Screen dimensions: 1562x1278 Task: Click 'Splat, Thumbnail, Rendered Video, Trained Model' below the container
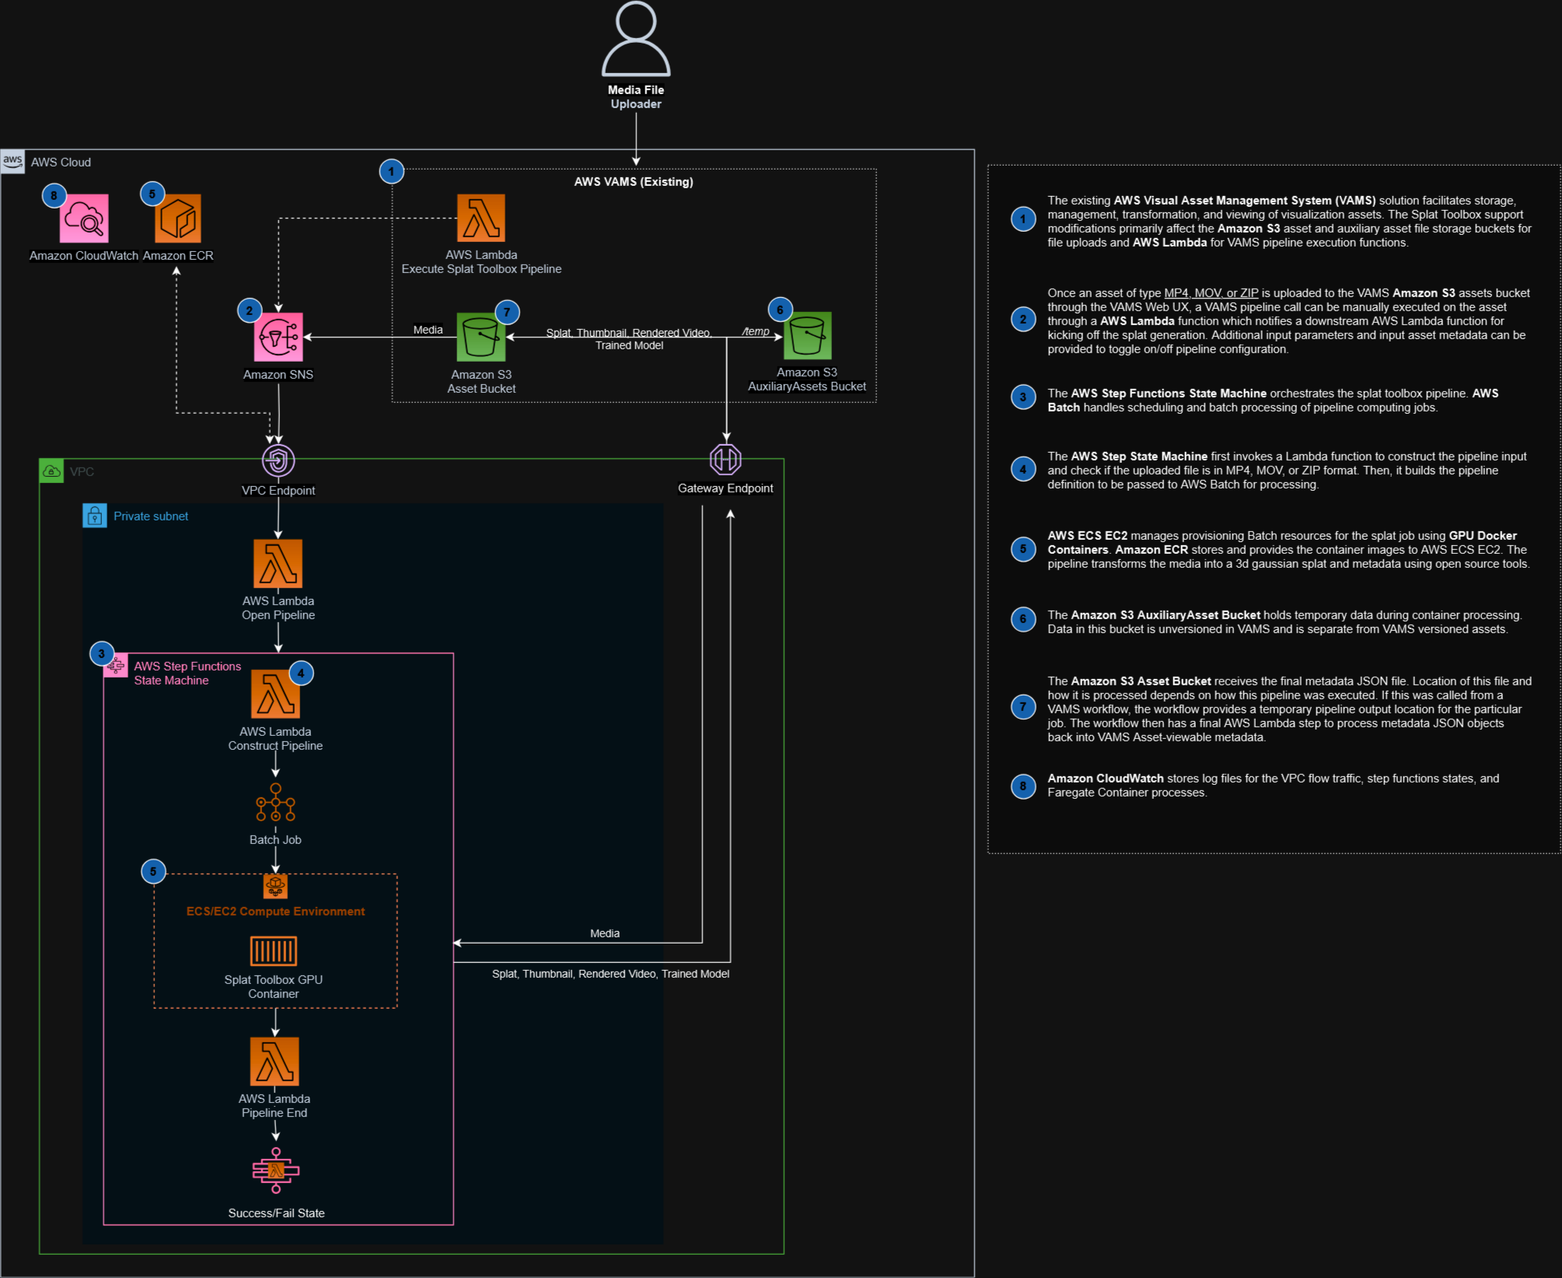(610, 974)
